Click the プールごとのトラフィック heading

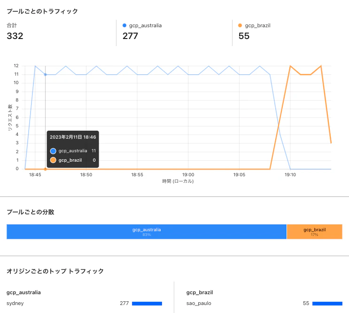pos(42,11)
